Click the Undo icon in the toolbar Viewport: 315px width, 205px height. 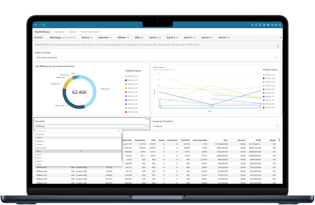(36, 25)
